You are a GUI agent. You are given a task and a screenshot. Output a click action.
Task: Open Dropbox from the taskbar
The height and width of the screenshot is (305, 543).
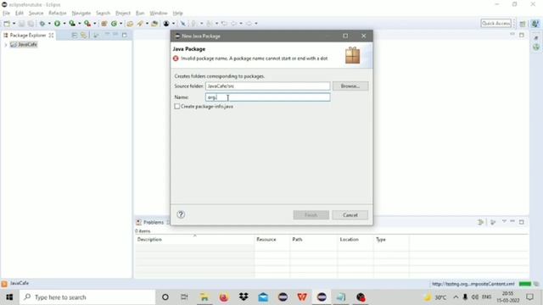[x=244, y=297]
